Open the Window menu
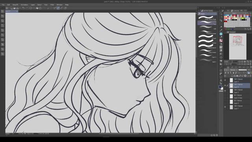The width and height of the screenshot is (252, 142). tap(59, 5)
